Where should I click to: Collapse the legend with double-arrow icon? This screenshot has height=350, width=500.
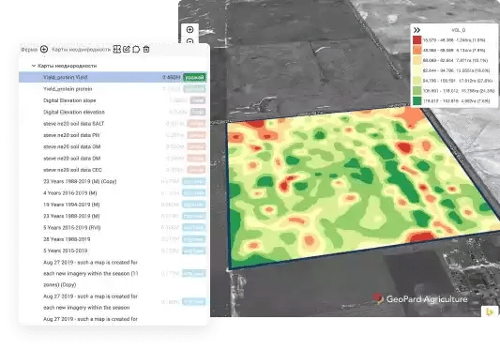[x=417, y=30]
